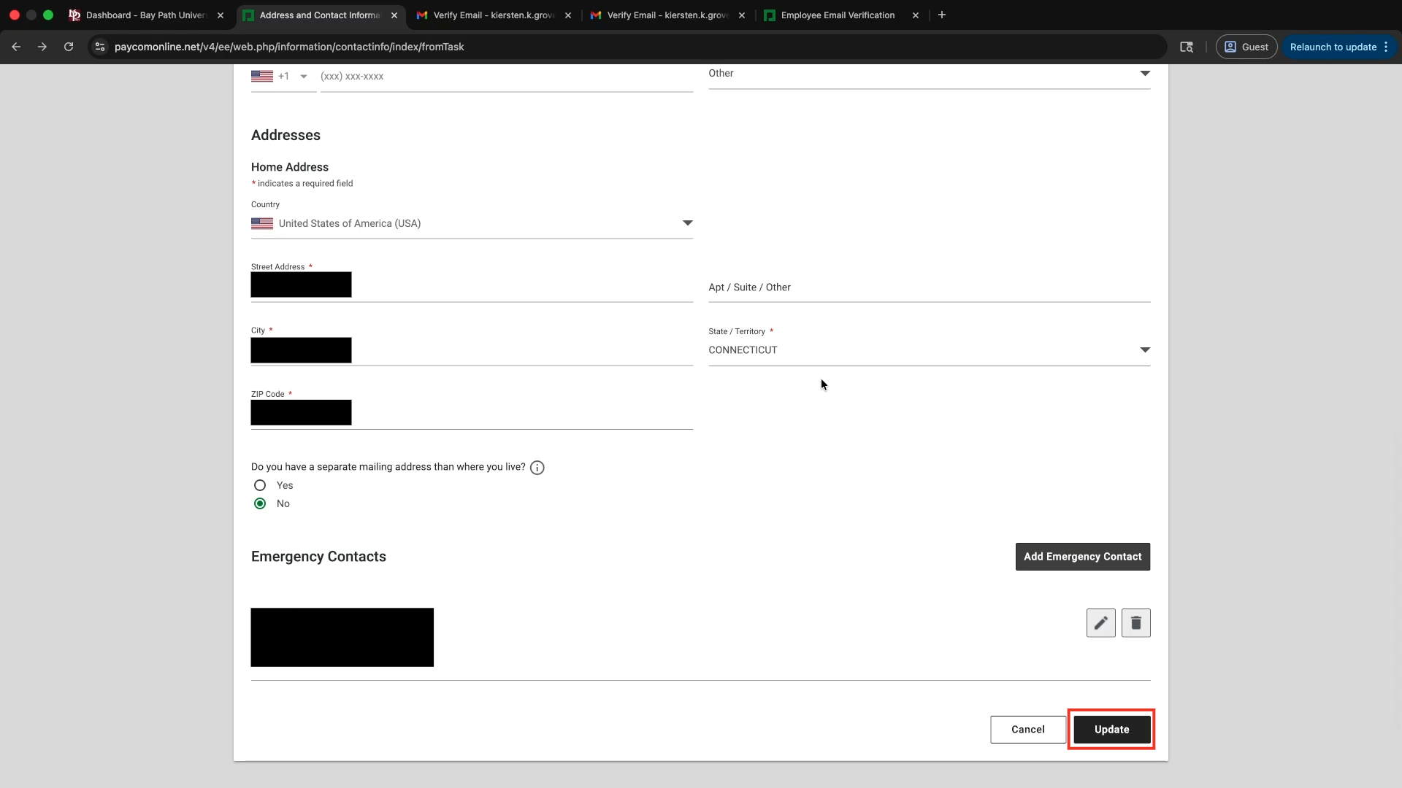The height and width of the screenshot is (788, 1402).
Task: Click the site information icon in address bar
Action: (x=100, y=47)
